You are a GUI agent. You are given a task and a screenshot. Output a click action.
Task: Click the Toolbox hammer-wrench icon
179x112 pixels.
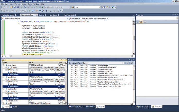pyautogui.click(x=110, y=7)
